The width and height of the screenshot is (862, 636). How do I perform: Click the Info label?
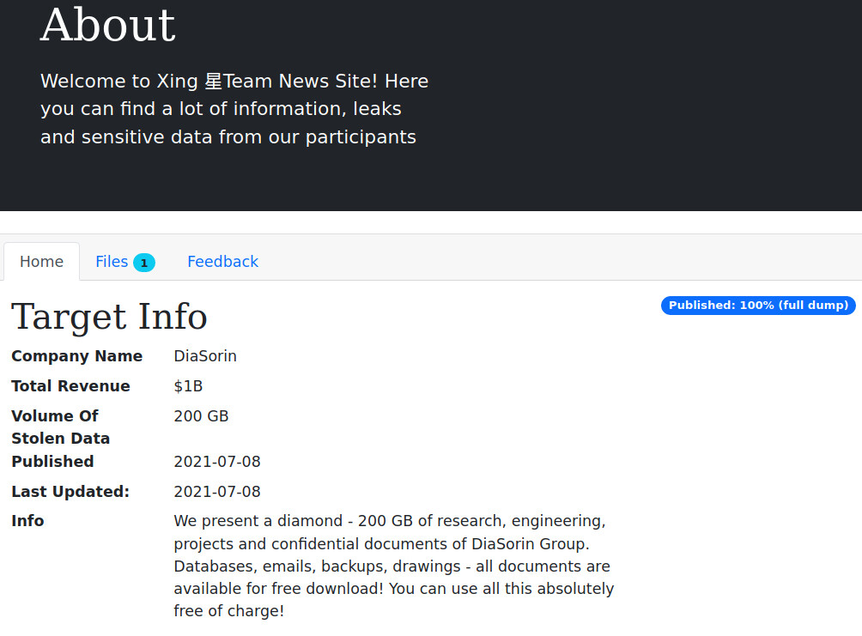[27, 521]
